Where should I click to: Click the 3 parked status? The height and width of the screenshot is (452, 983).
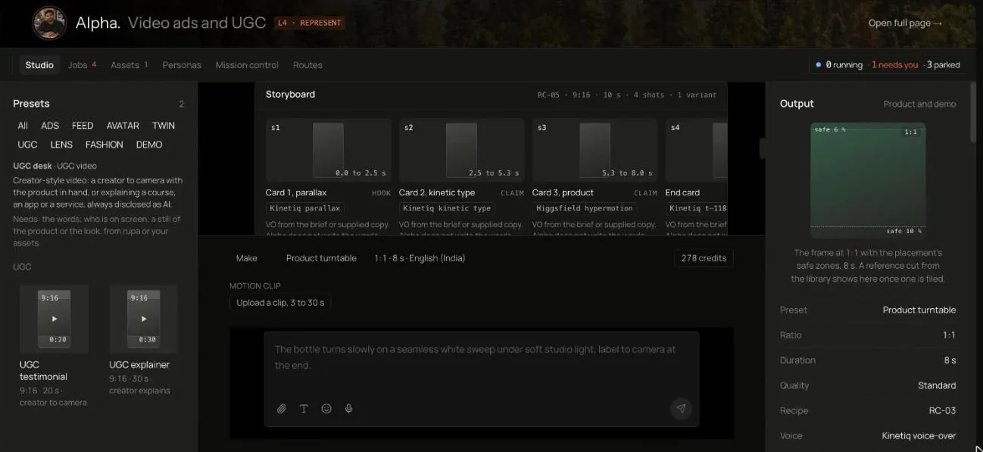point(943,65)
